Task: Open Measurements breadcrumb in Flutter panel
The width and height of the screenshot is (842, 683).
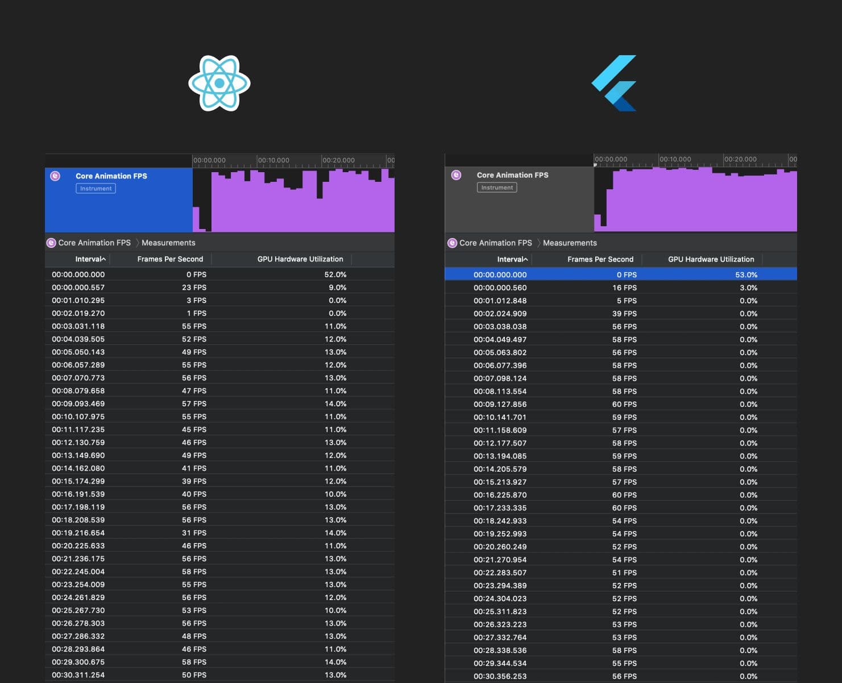Action: [570, 243]
